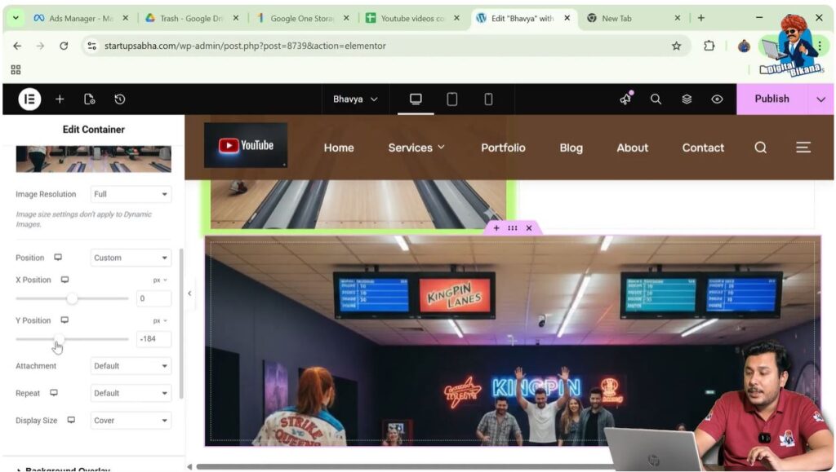
Task: Collapse the editing panel arrow
Action: tap(189, 293)
